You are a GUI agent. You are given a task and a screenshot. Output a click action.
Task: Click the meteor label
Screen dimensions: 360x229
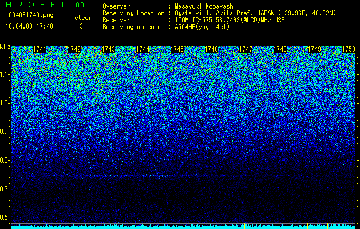click(x=81, y=18)
